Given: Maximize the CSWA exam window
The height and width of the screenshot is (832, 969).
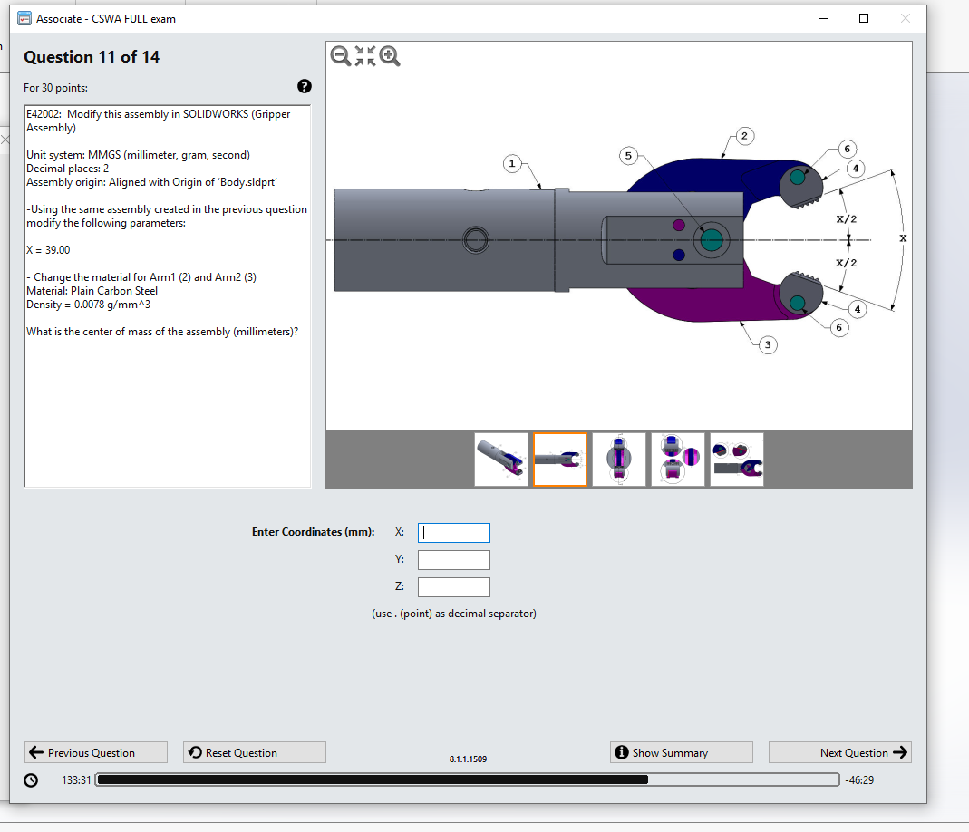Looking at the screenshot, I should 864,18.
